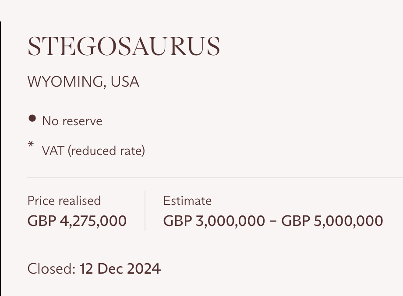Viewport: 403px width, 296px height.
Task: Click the round bullet beside No reserve
Action: click(32, 119)
